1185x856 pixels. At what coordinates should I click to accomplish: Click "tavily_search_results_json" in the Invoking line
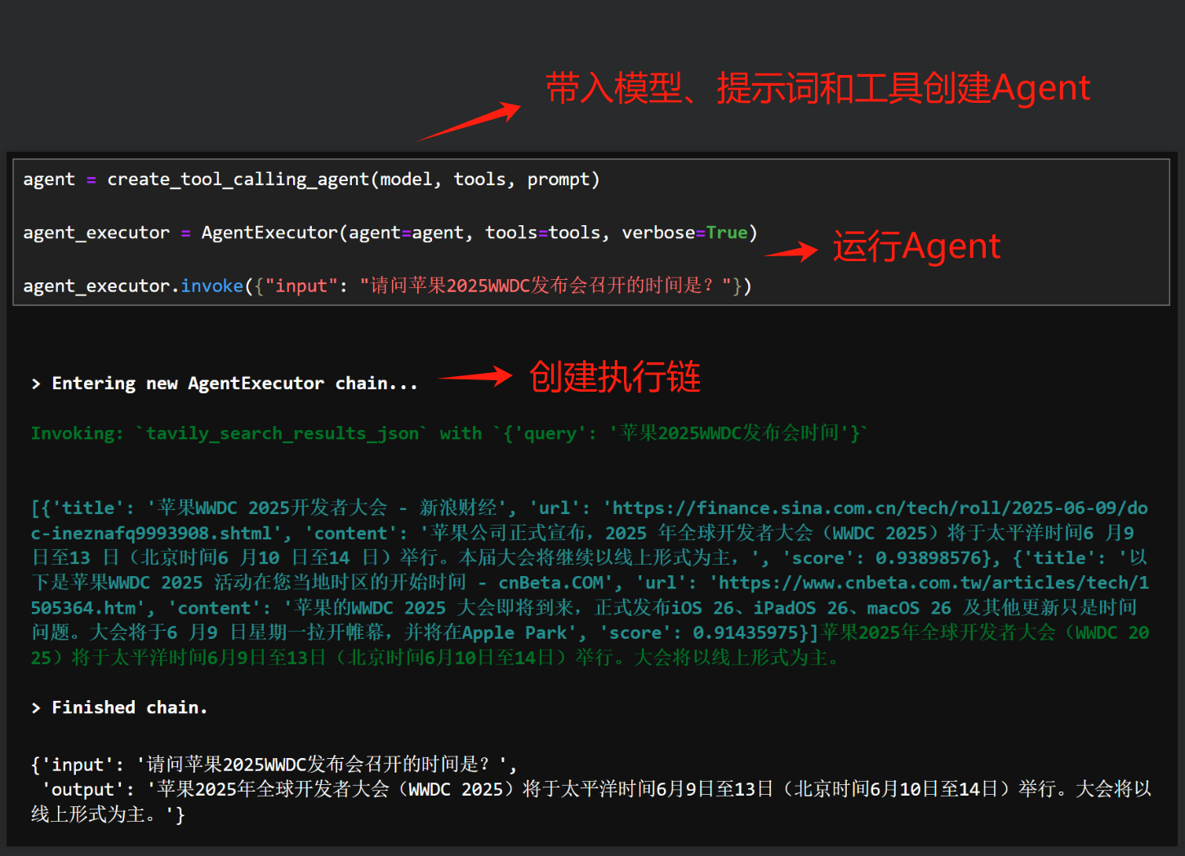(x=282, y=433)
